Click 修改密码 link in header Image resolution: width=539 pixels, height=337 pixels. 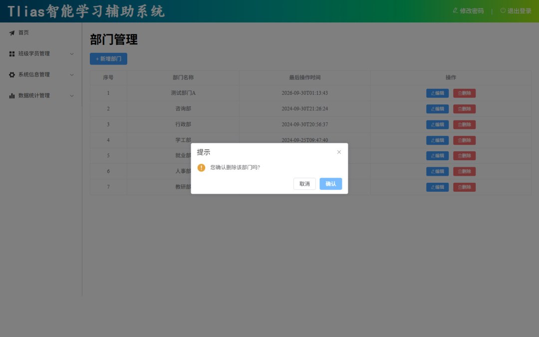click(x=468, y=11)
